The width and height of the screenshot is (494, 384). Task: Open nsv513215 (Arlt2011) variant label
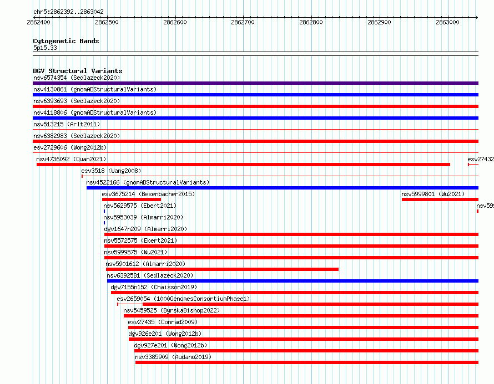coord(67,124)
